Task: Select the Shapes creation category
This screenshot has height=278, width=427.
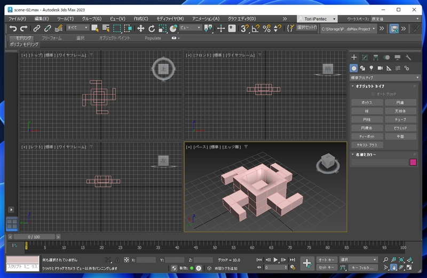Action: [x=362, y=68]
